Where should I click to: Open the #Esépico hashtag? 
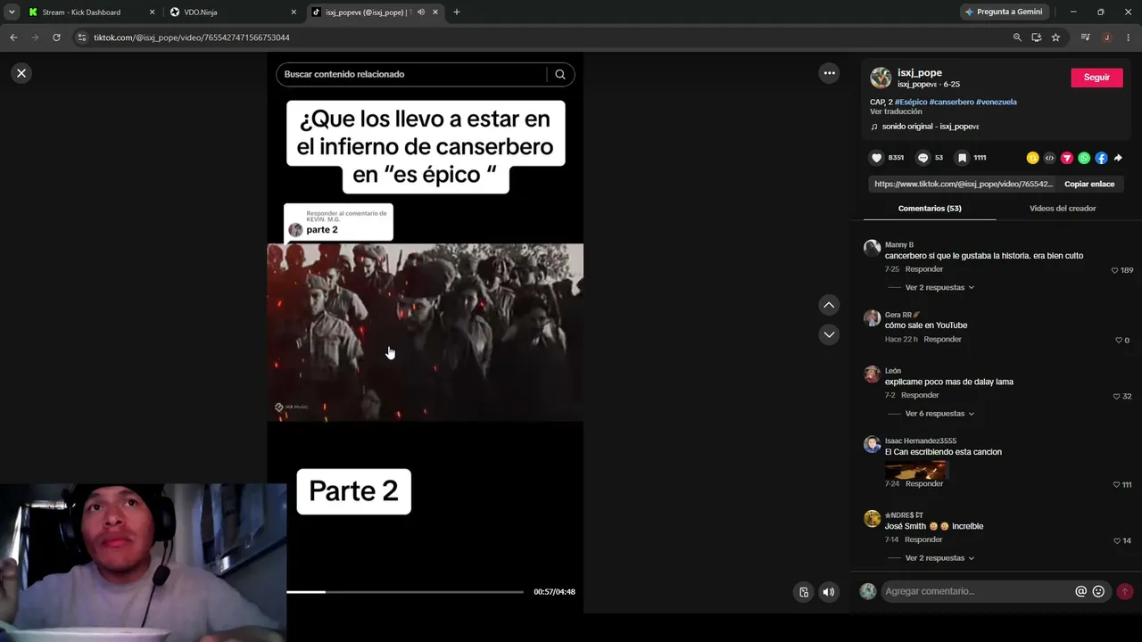[x=911, y=102]
